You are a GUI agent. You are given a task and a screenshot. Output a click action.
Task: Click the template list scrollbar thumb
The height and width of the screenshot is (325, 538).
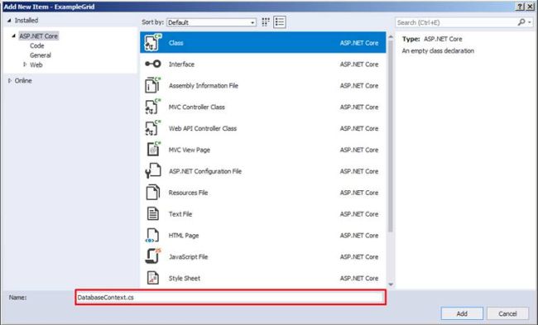click(391, 136)
